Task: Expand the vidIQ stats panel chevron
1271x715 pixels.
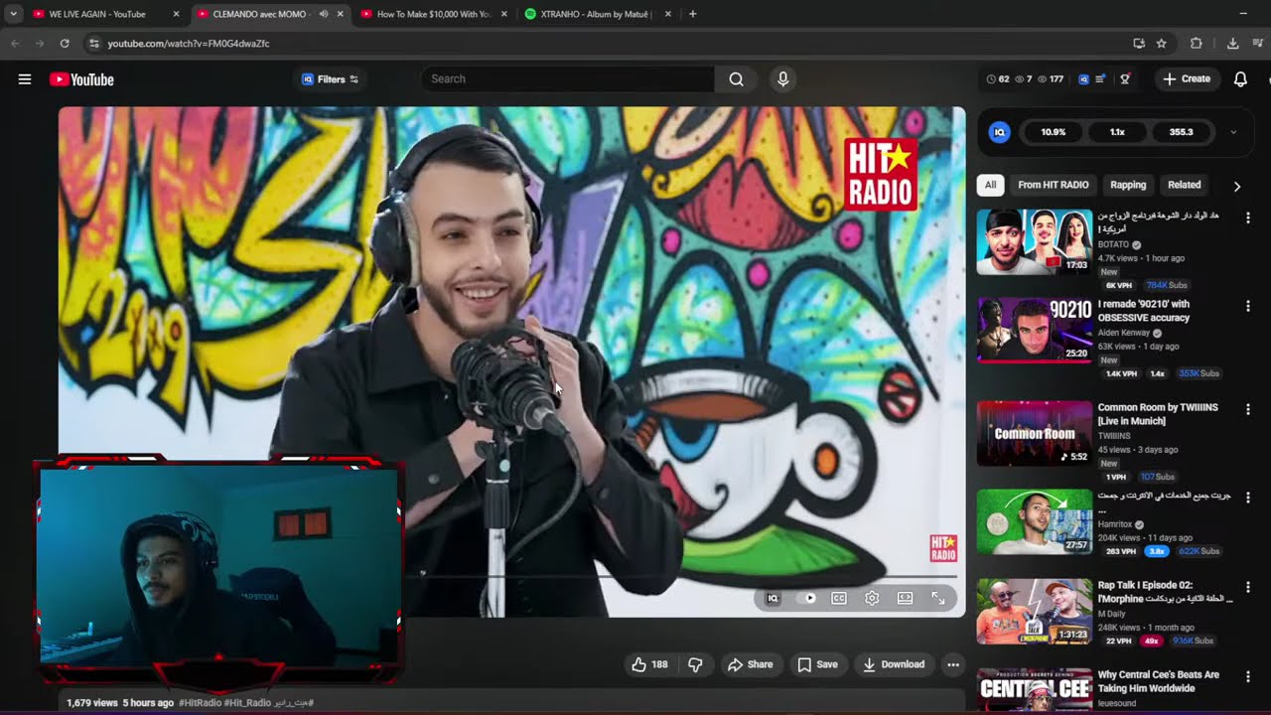Action: point(1233,132)
